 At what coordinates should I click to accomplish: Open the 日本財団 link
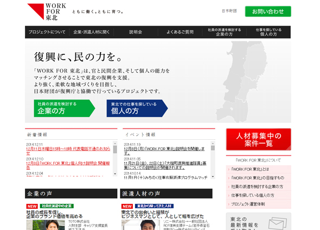coord(229,11)
